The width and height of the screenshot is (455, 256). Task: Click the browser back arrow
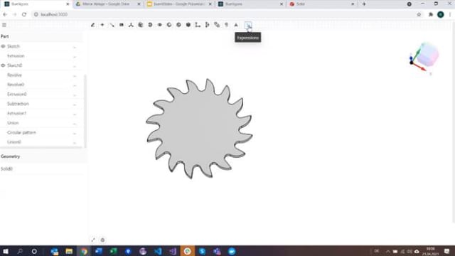click(x=5, y=14)
